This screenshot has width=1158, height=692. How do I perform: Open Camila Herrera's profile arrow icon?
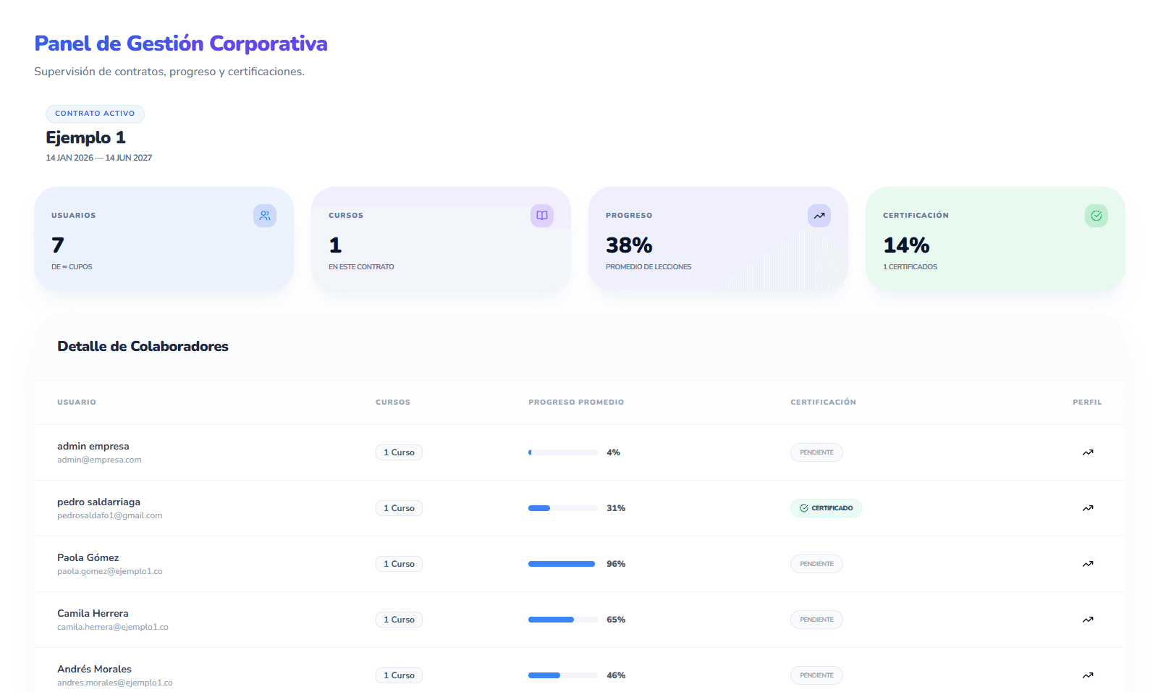tap(1087, 620)
